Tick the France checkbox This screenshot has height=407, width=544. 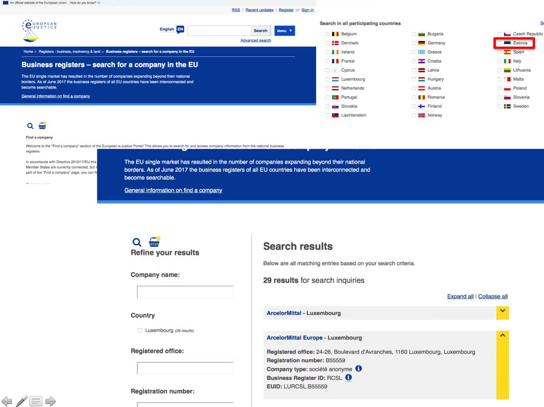point(327,61)
